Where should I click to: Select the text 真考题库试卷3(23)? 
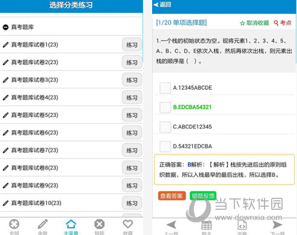[35, 80]
